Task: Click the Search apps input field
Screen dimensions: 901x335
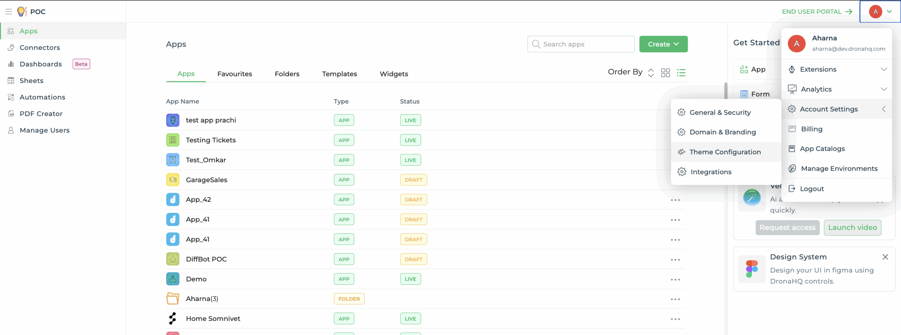Action: pos(580,44)
